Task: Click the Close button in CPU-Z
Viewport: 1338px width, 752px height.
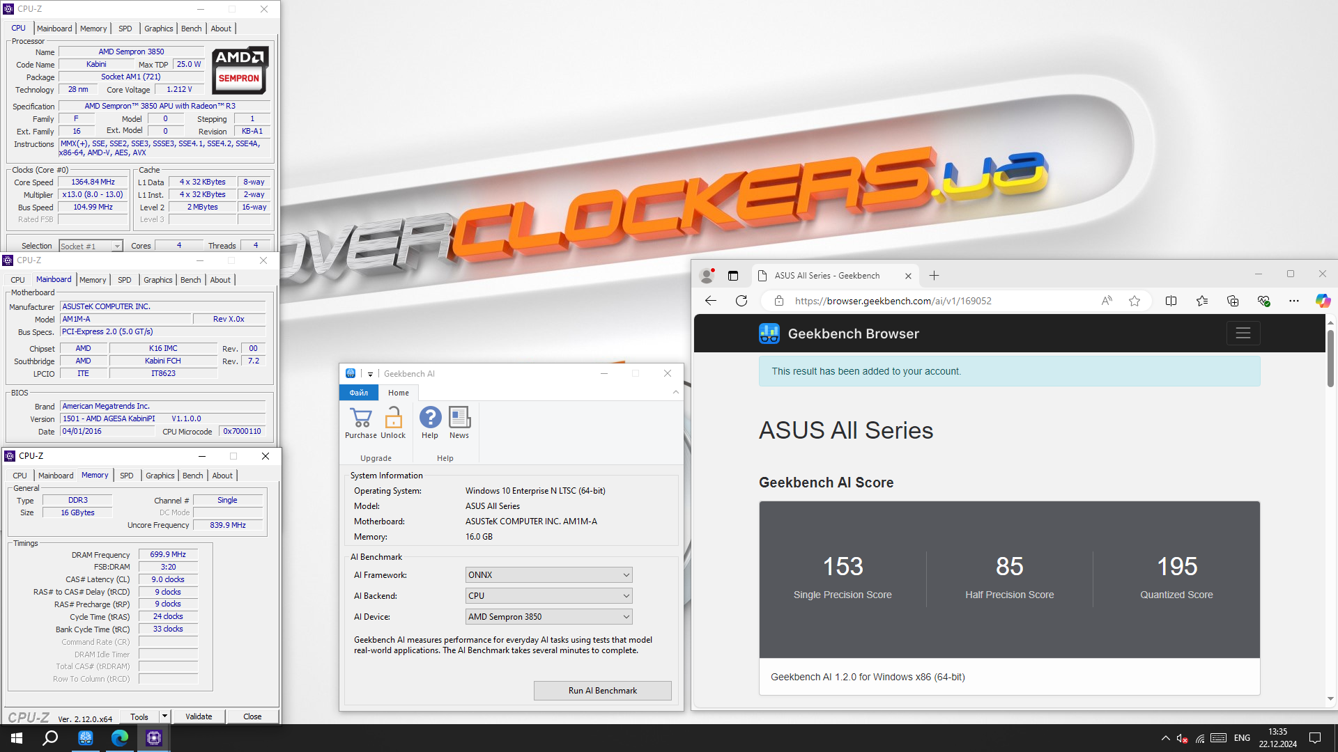Action: [252, 716]
